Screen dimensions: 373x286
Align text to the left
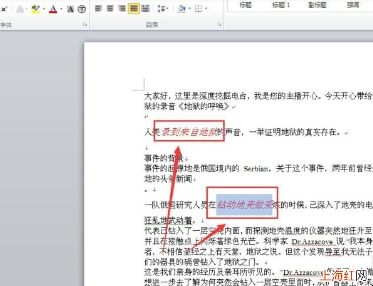(98, 9)
